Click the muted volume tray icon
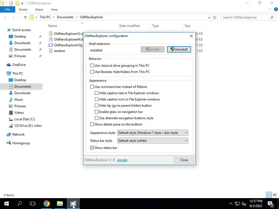The image size is (279, 209). coord(244,204)
